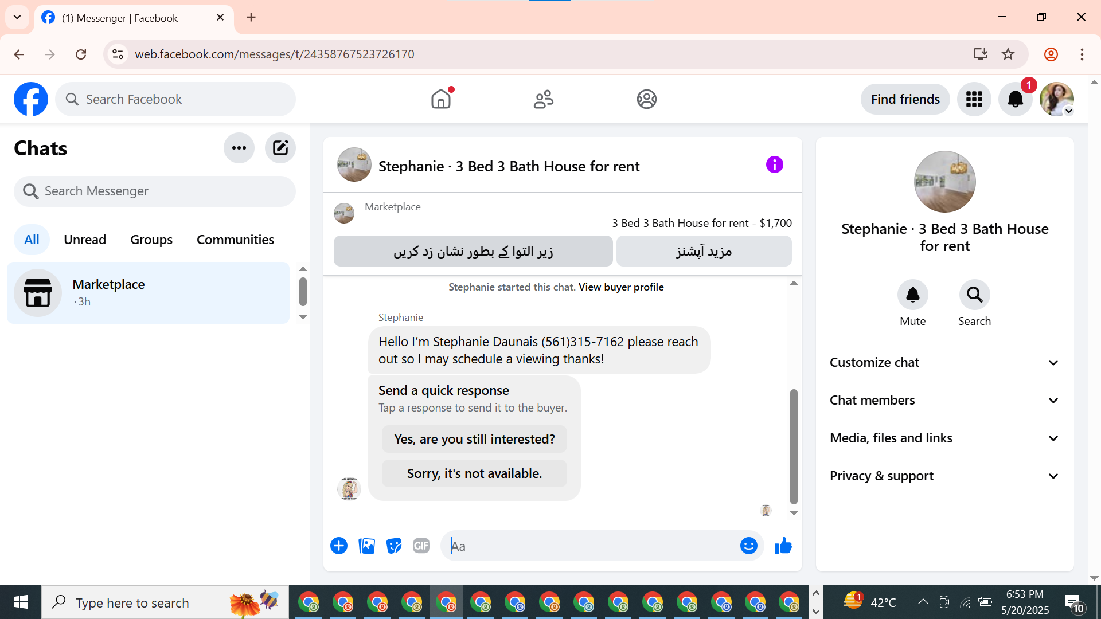Open more actions blue plus icon
Viewport: 1101px width, 619px height.
pyautogui.click(x=339, y=546)
